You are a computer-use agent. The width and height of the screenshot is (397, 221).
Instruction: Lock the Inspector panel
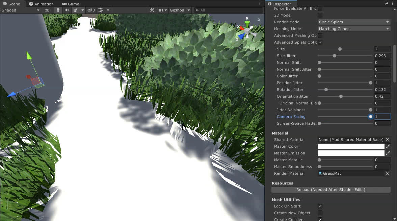click(x=387, y=4)
